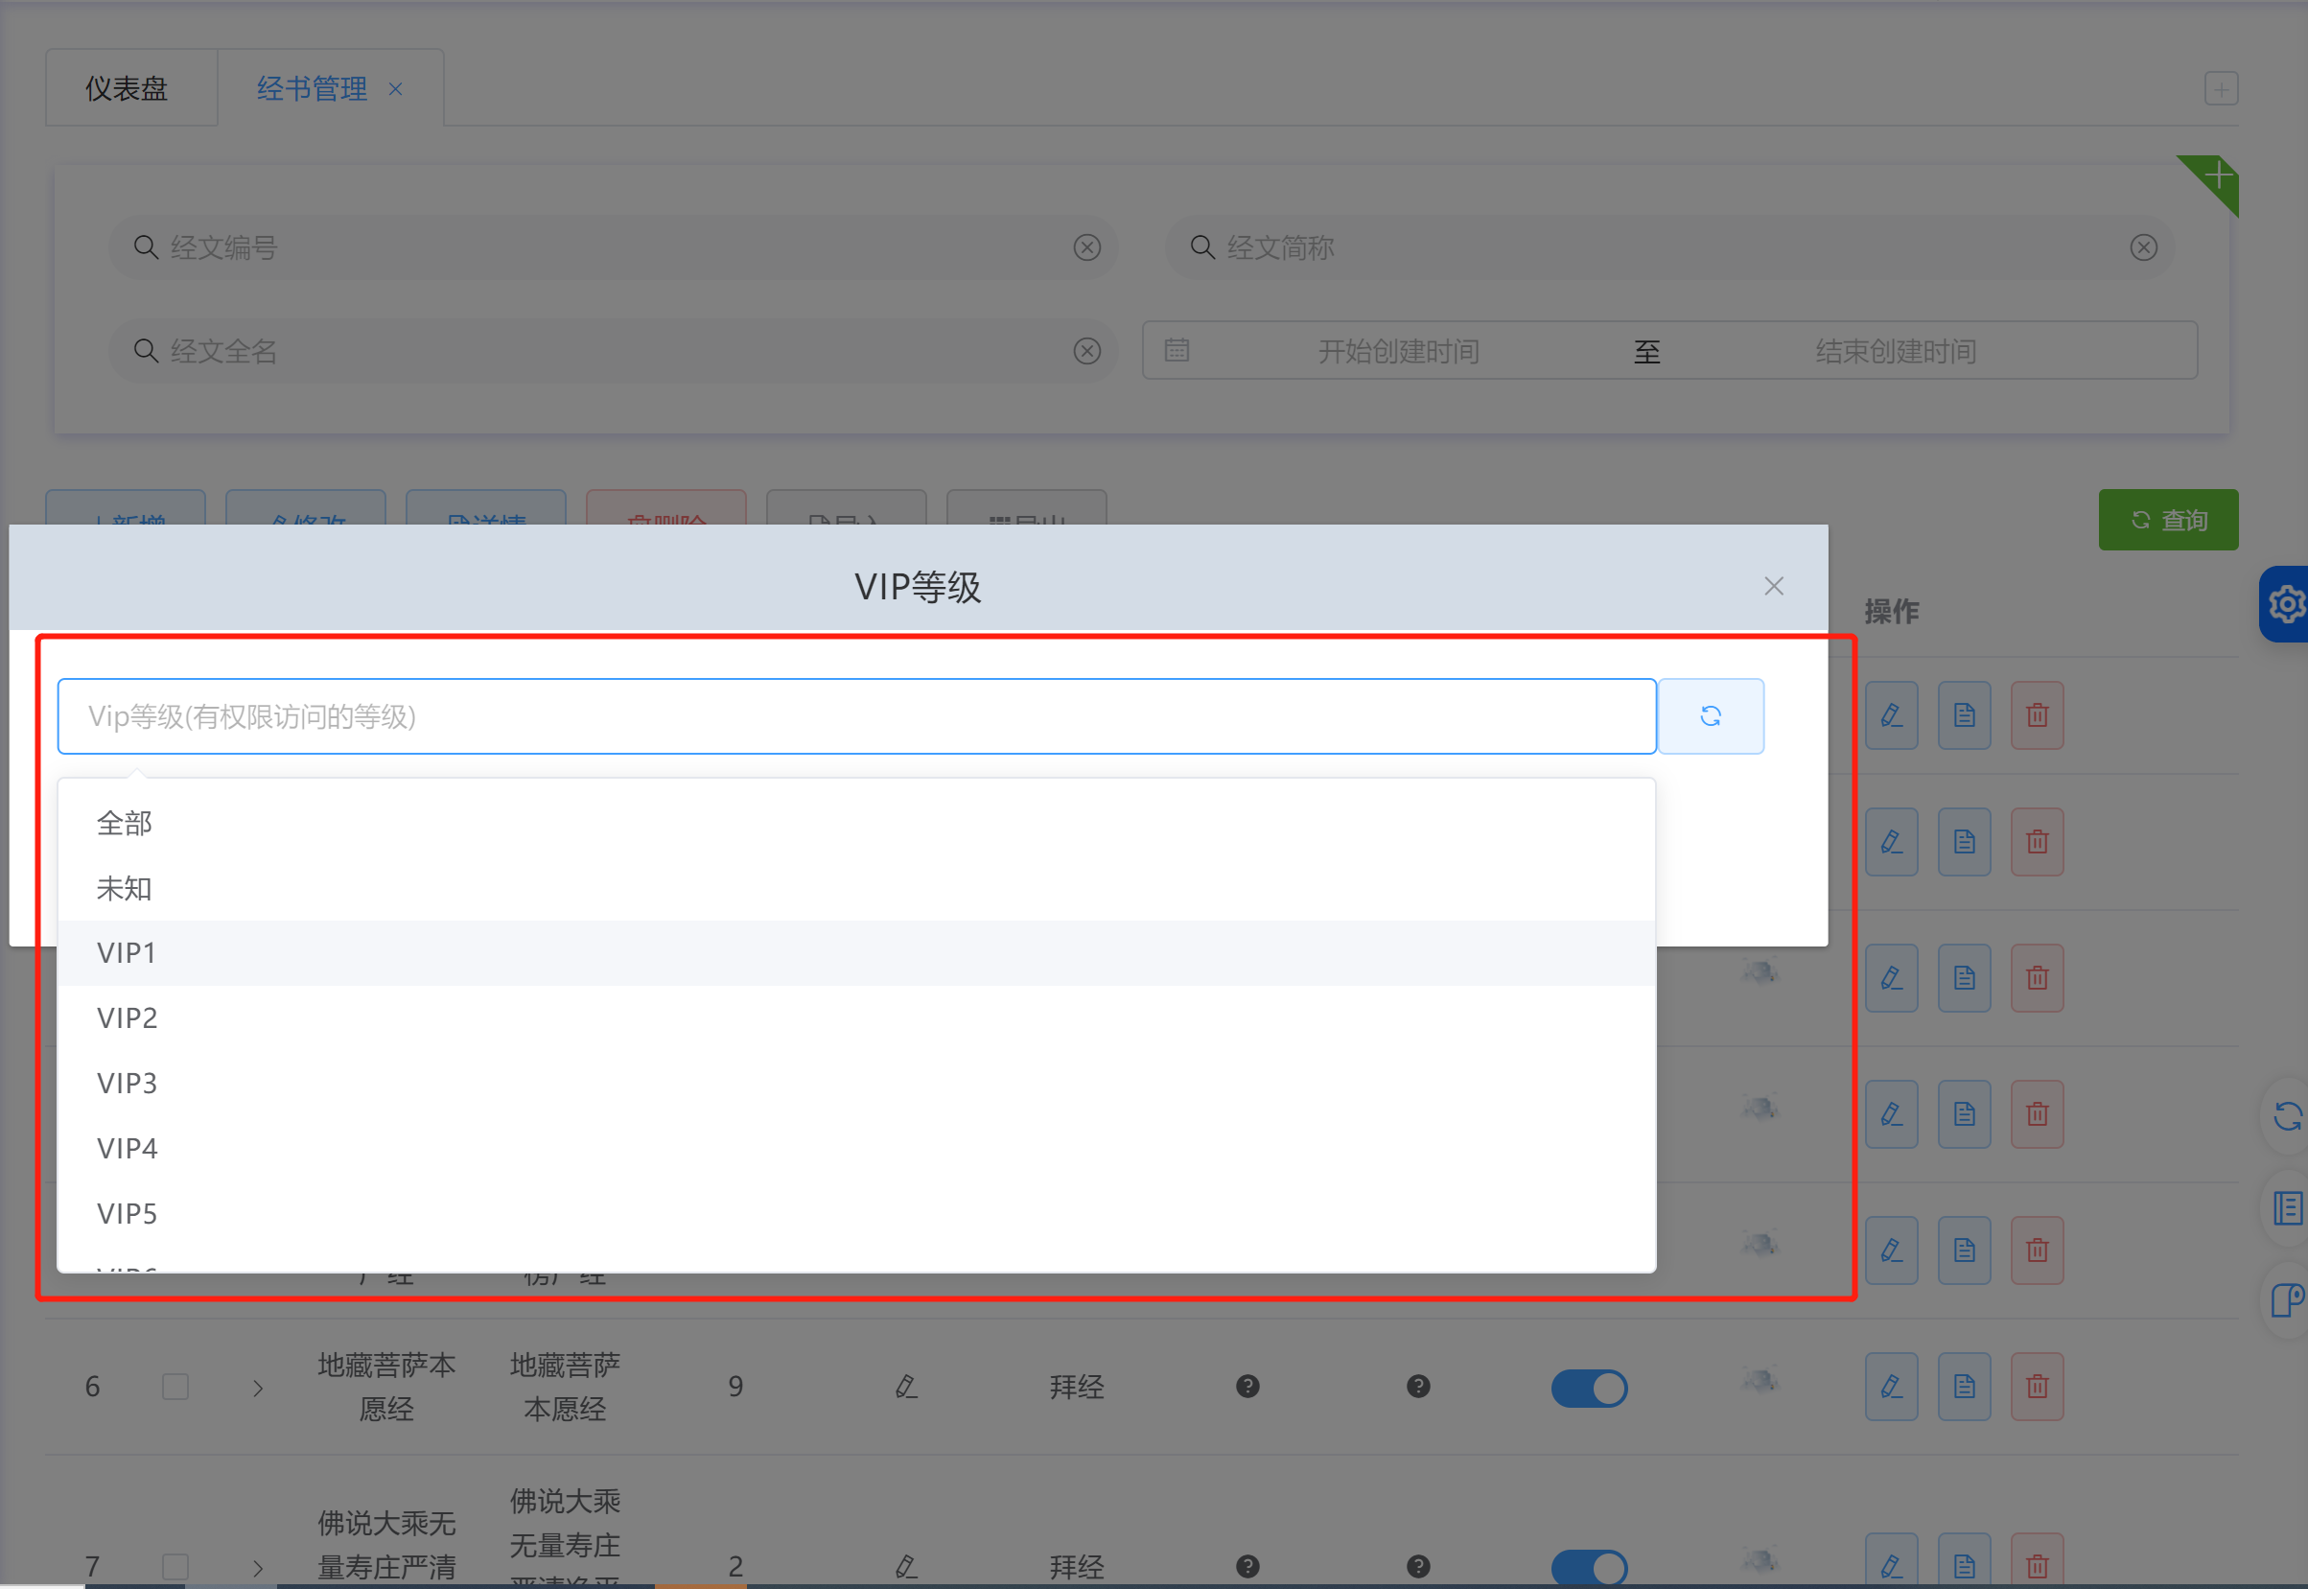Screen dimensions: 2308x1589
Task: Toggle the switch in the 地藏菩萨本愿经 row
Action: 1589,1388
